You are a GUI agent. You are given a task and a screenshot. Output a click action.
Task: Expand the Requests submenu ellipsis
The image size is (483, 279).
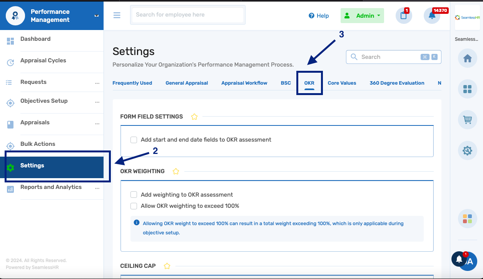click(x=97, y=83)
